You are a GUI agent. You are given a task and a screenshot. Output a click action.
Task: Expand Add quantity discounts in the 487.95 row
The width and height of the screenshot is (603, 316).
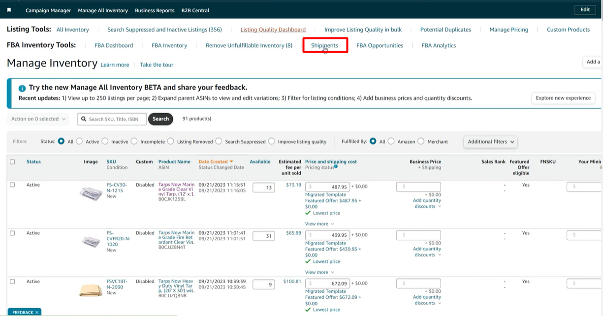click(x=427, y=203)
